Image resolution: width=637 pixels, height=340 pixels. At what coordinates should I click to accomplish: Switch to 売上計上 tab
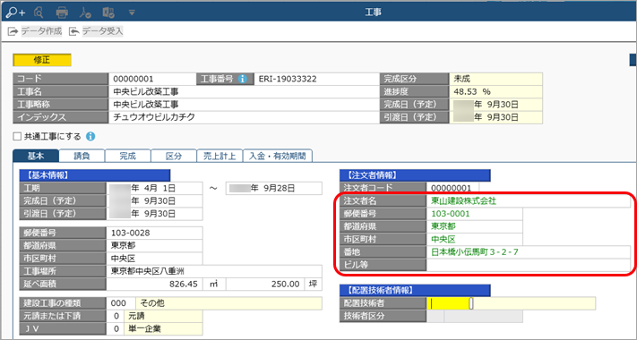(x=220, y=156)
